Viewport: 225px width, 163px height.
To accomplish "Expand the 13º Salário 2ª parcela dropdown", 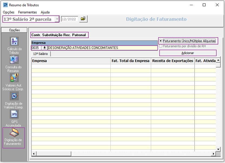I will pos(57,19).
